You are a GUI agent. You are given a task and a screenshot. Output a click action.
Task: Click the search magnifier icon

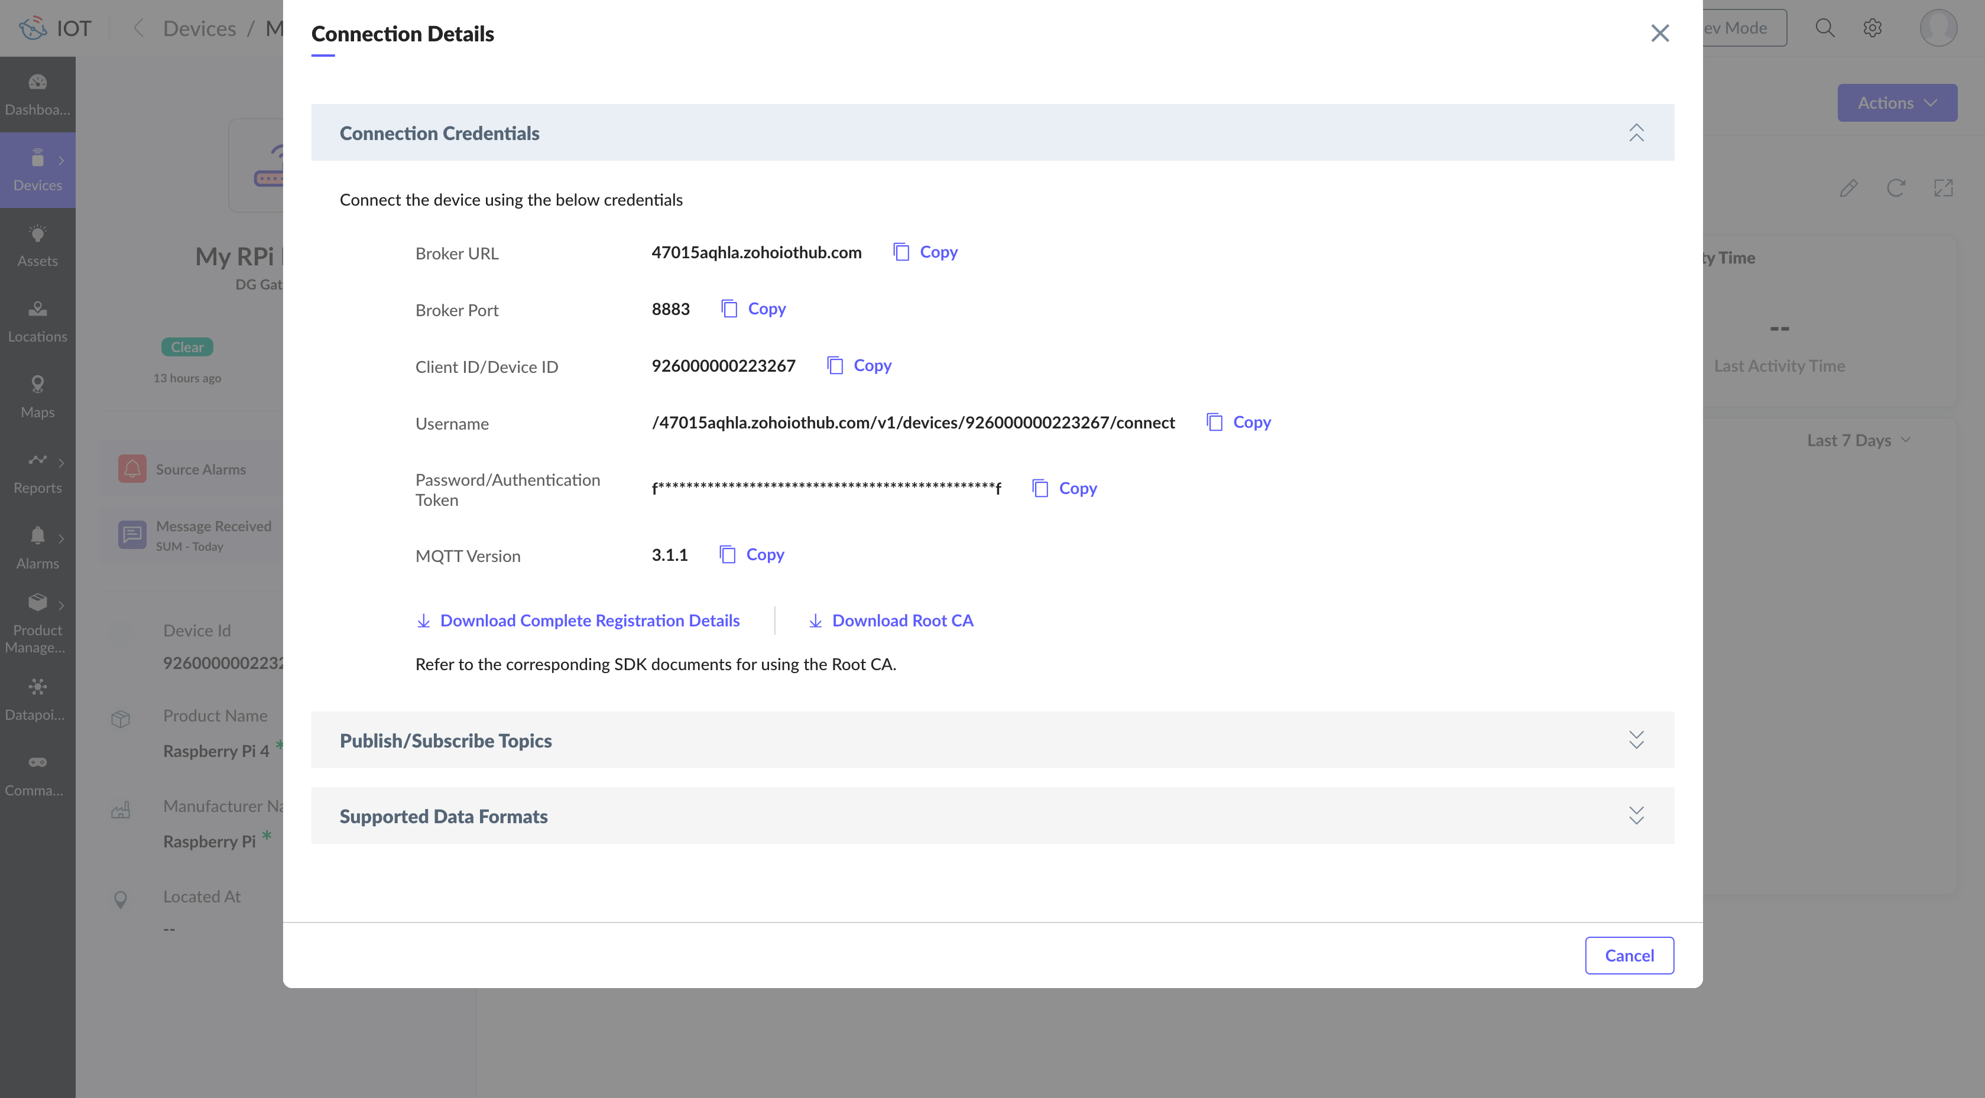point(1824,28)
